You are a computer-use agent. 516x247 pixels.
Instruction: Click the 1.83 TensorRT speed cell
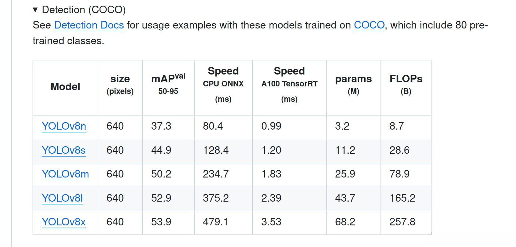(271, 174)
